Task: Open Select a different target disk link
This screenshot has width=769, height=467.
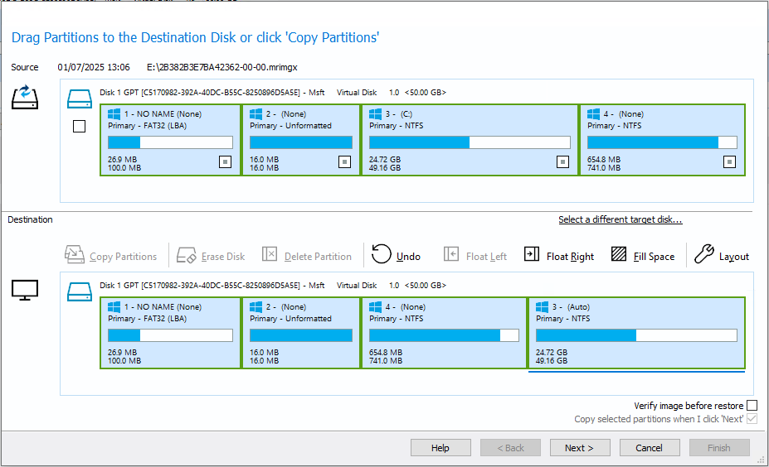Action: pyautogui.click(x=621, y=219)
